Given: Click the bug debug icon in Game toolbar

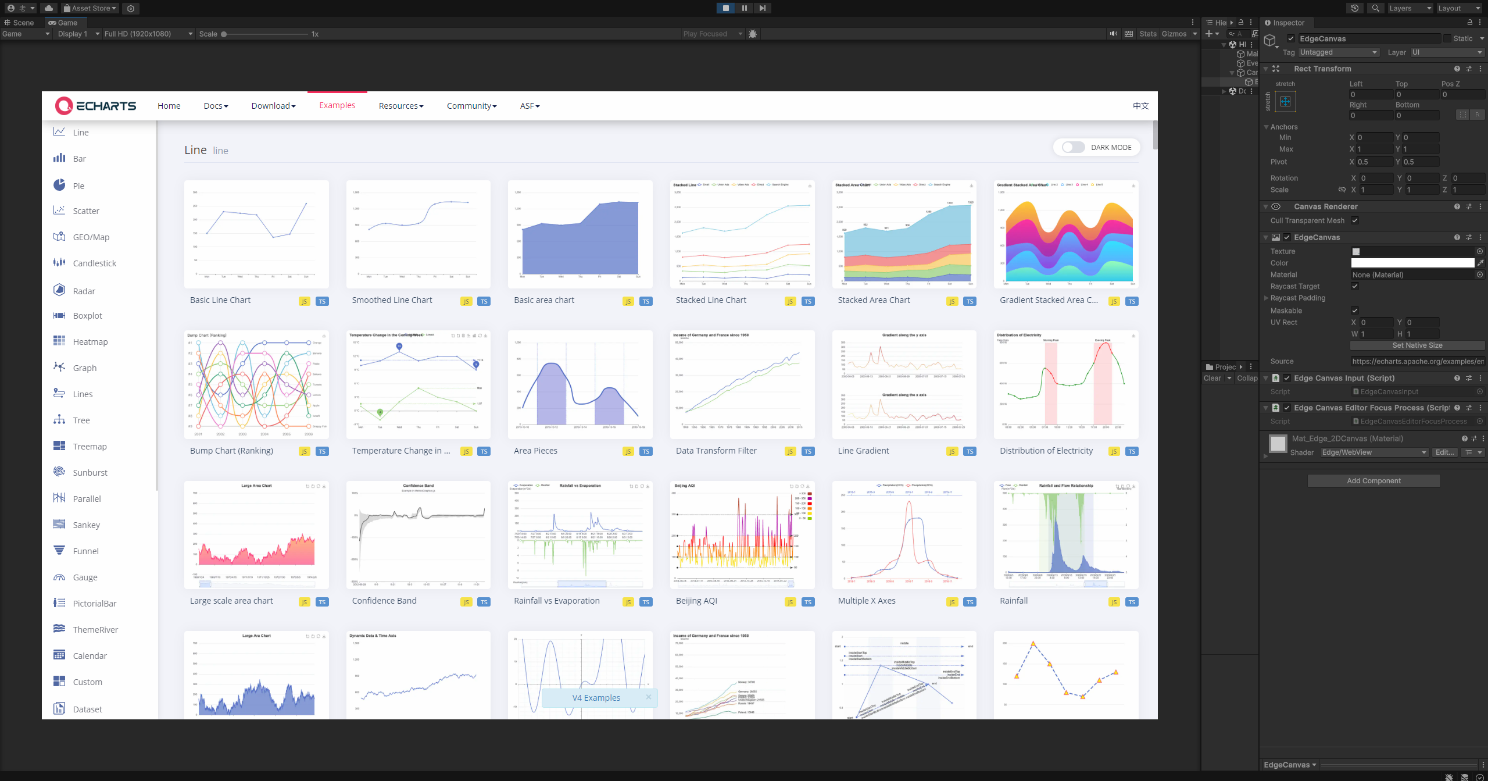Looking at the screenshot, I should tap(753, 34).
